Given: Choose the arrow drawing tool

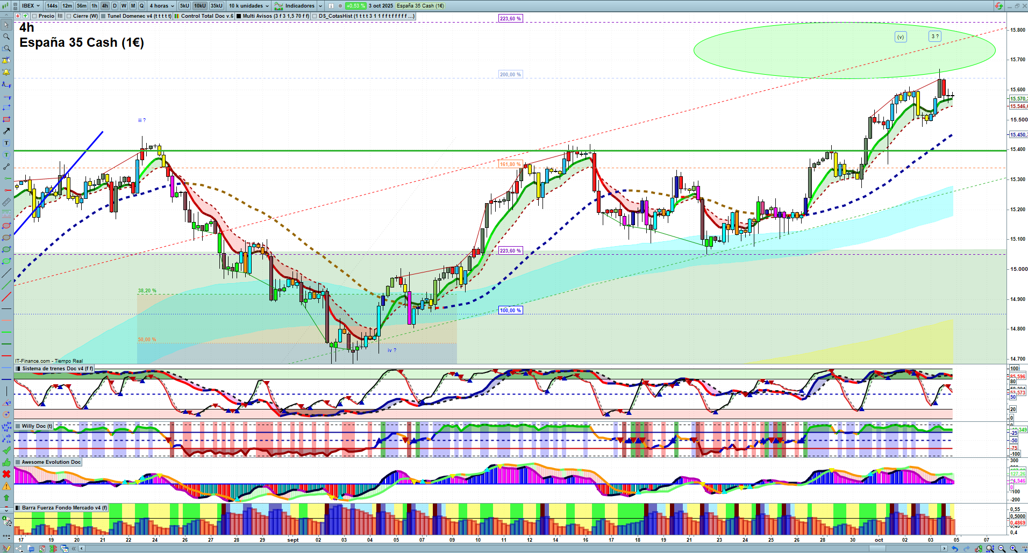Looking at the screenshot, I should (x=6, y=131).
